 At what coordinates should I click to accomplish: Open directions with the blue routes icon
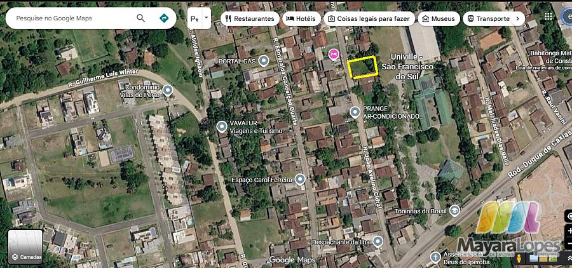pyautogui.click(x=164, y=18)
